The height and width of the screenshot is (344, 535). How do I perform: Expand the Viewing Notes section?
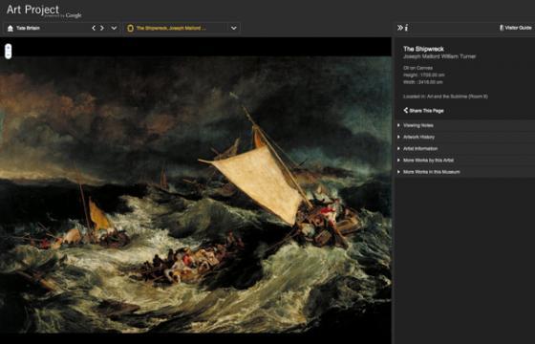click(464, 125)
